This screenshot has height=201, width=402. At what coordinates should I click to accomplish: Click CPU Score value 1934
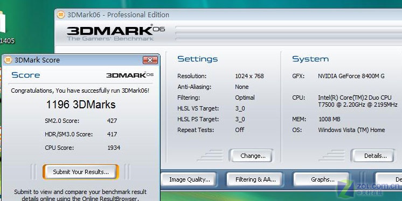pos(114,148)
